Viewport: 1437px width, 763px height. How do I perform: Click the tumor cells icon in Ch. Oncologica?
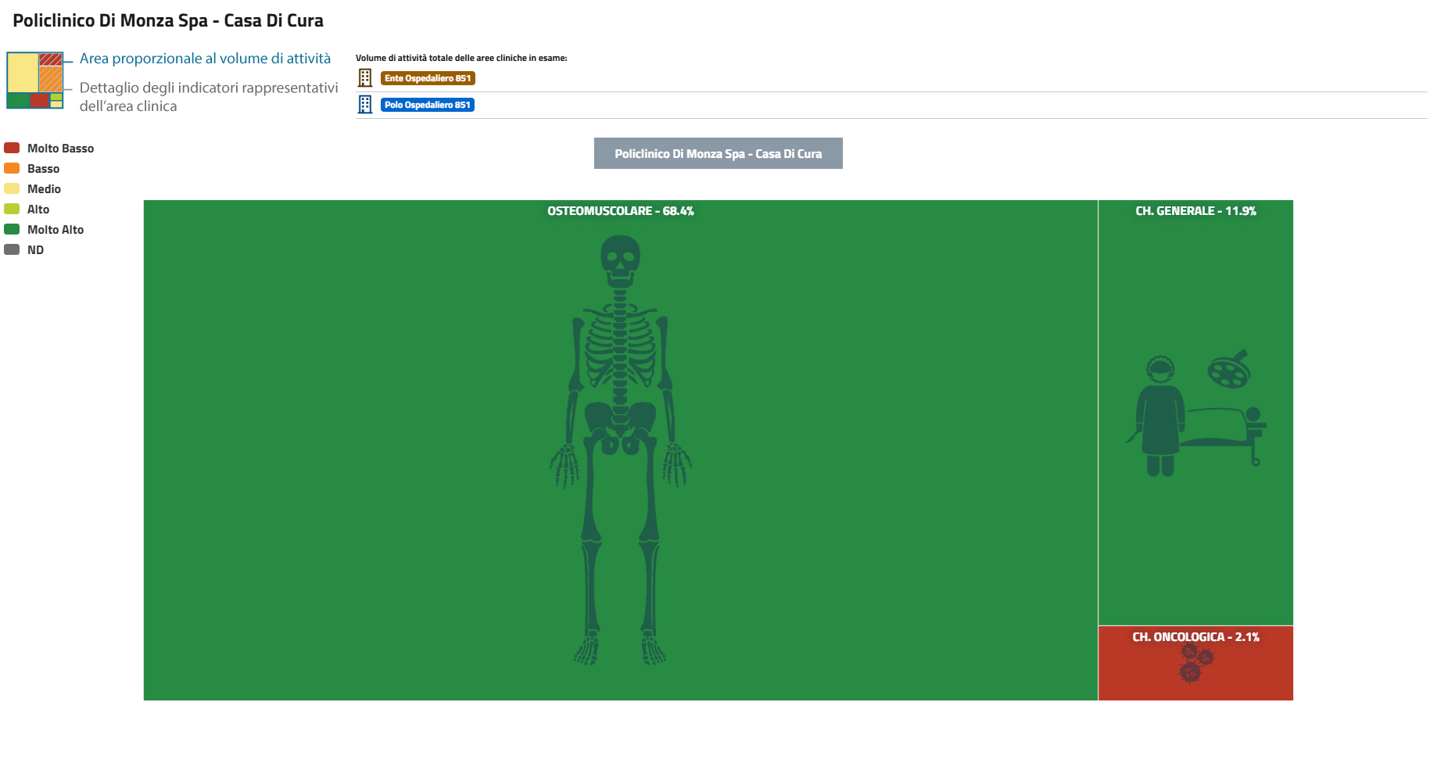(1195, 663)
